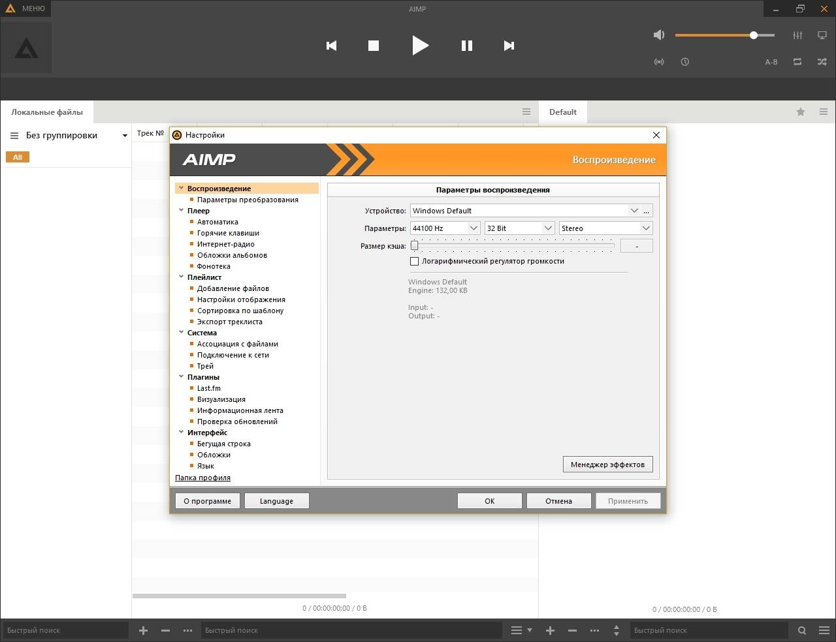Viewport: 836px width, 642px height.
Task: Open Без группировки grouping dropdown
Action: pos(68,135)
